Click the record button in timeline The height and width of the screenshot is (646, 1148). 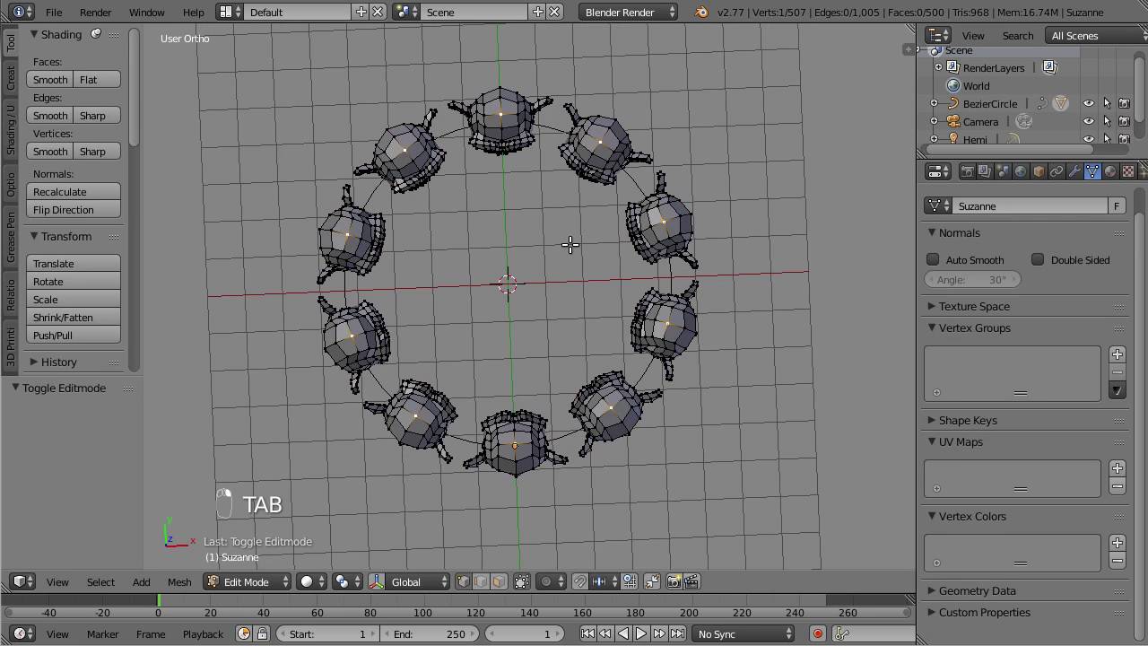click(x=817, y=634)
